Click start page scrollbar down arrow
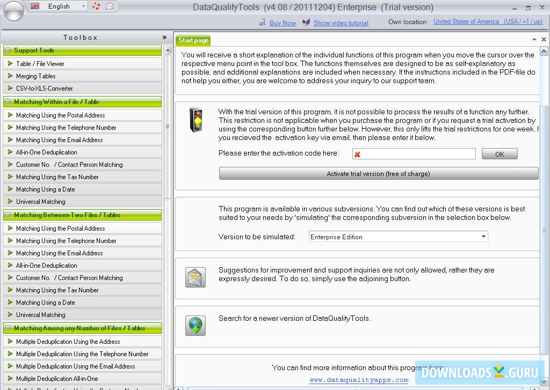Screen dimensions: 550x390 (x=544, y=381)
